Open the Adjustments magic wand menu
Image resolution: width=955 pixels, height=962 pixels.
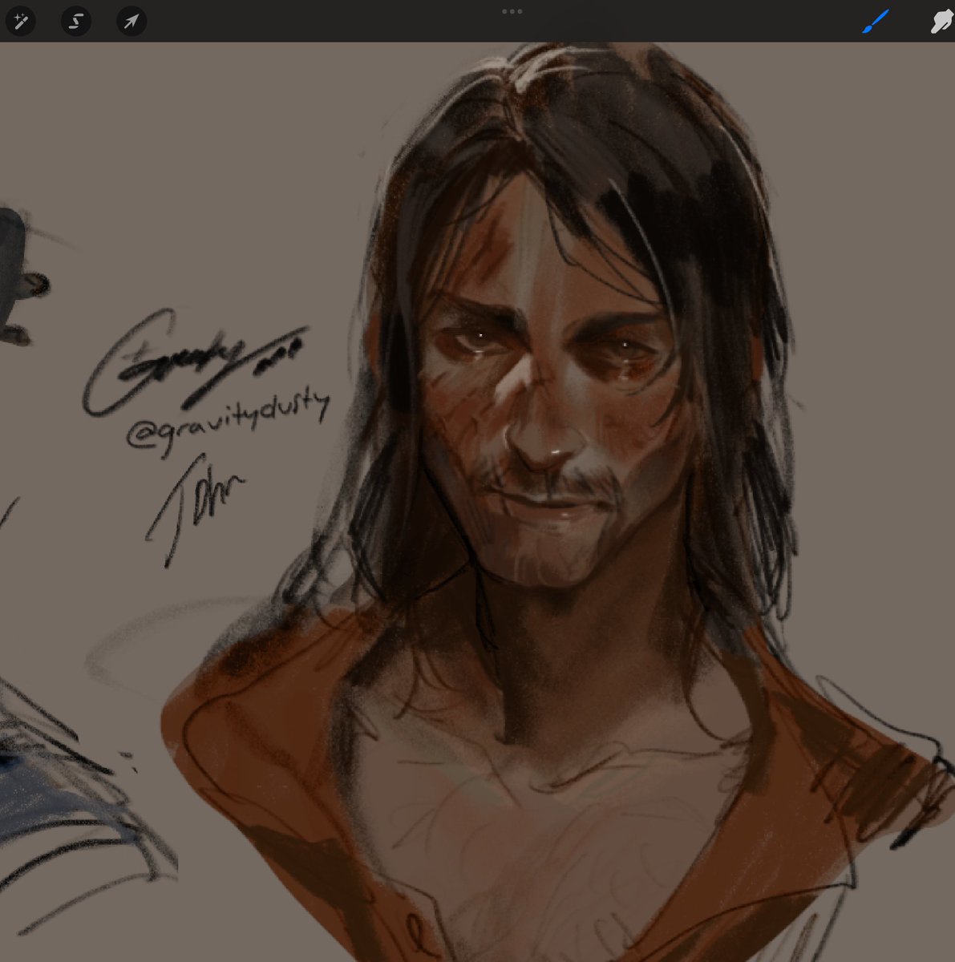[x=20, y=21]
